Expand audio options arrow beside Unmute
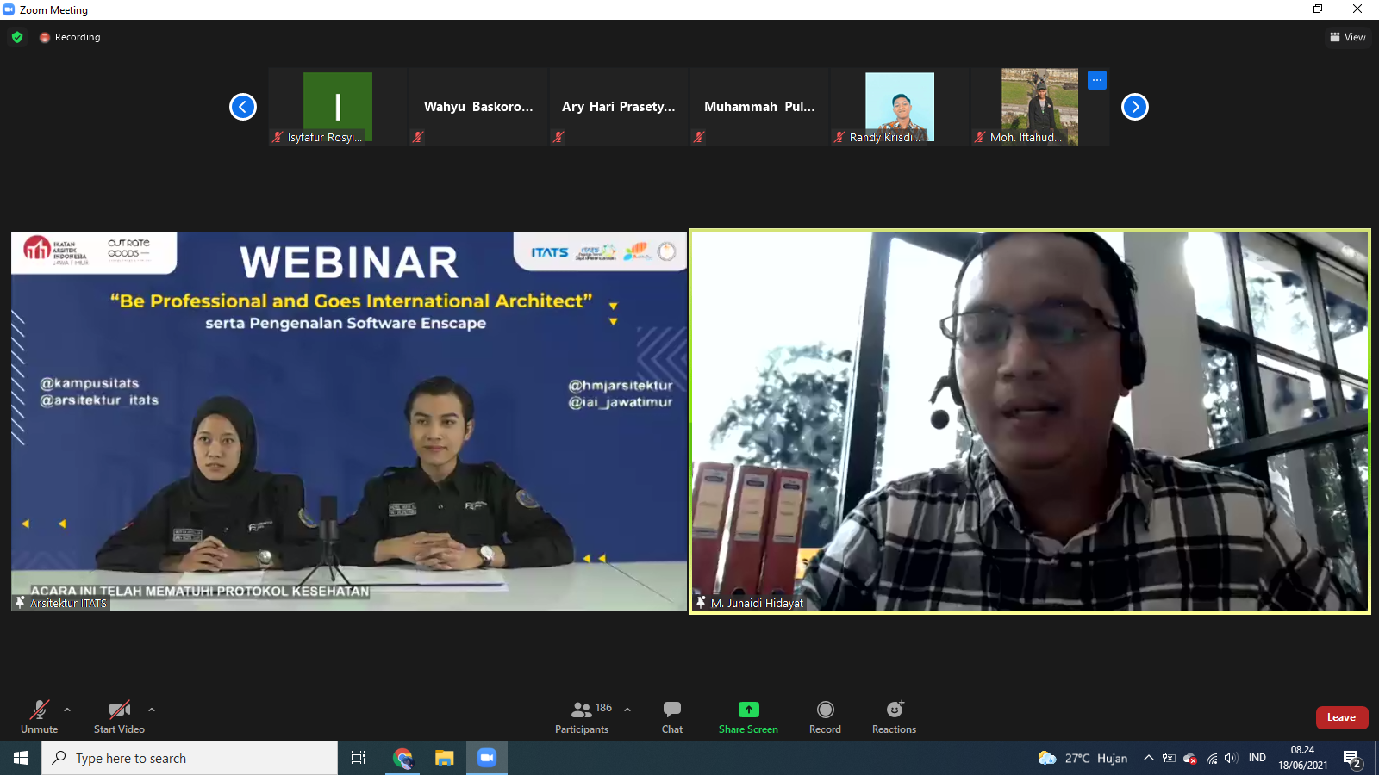 point(67,710)
